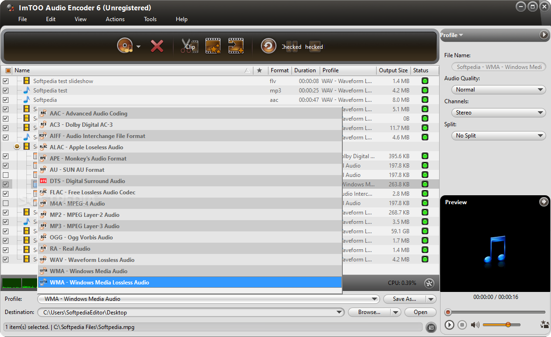The width and height of the screenshot is (551, 337).
Task: Sort by the Duration column header
Action: (305, 70)
